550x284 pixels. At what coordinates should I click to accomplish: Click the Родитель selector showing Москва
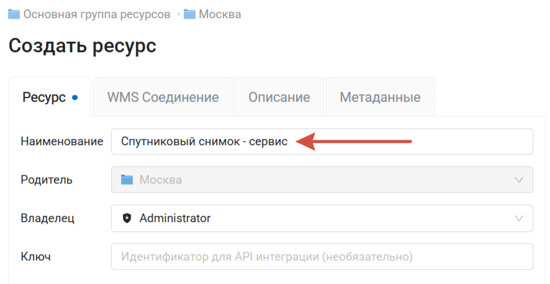tap(322, 180)
